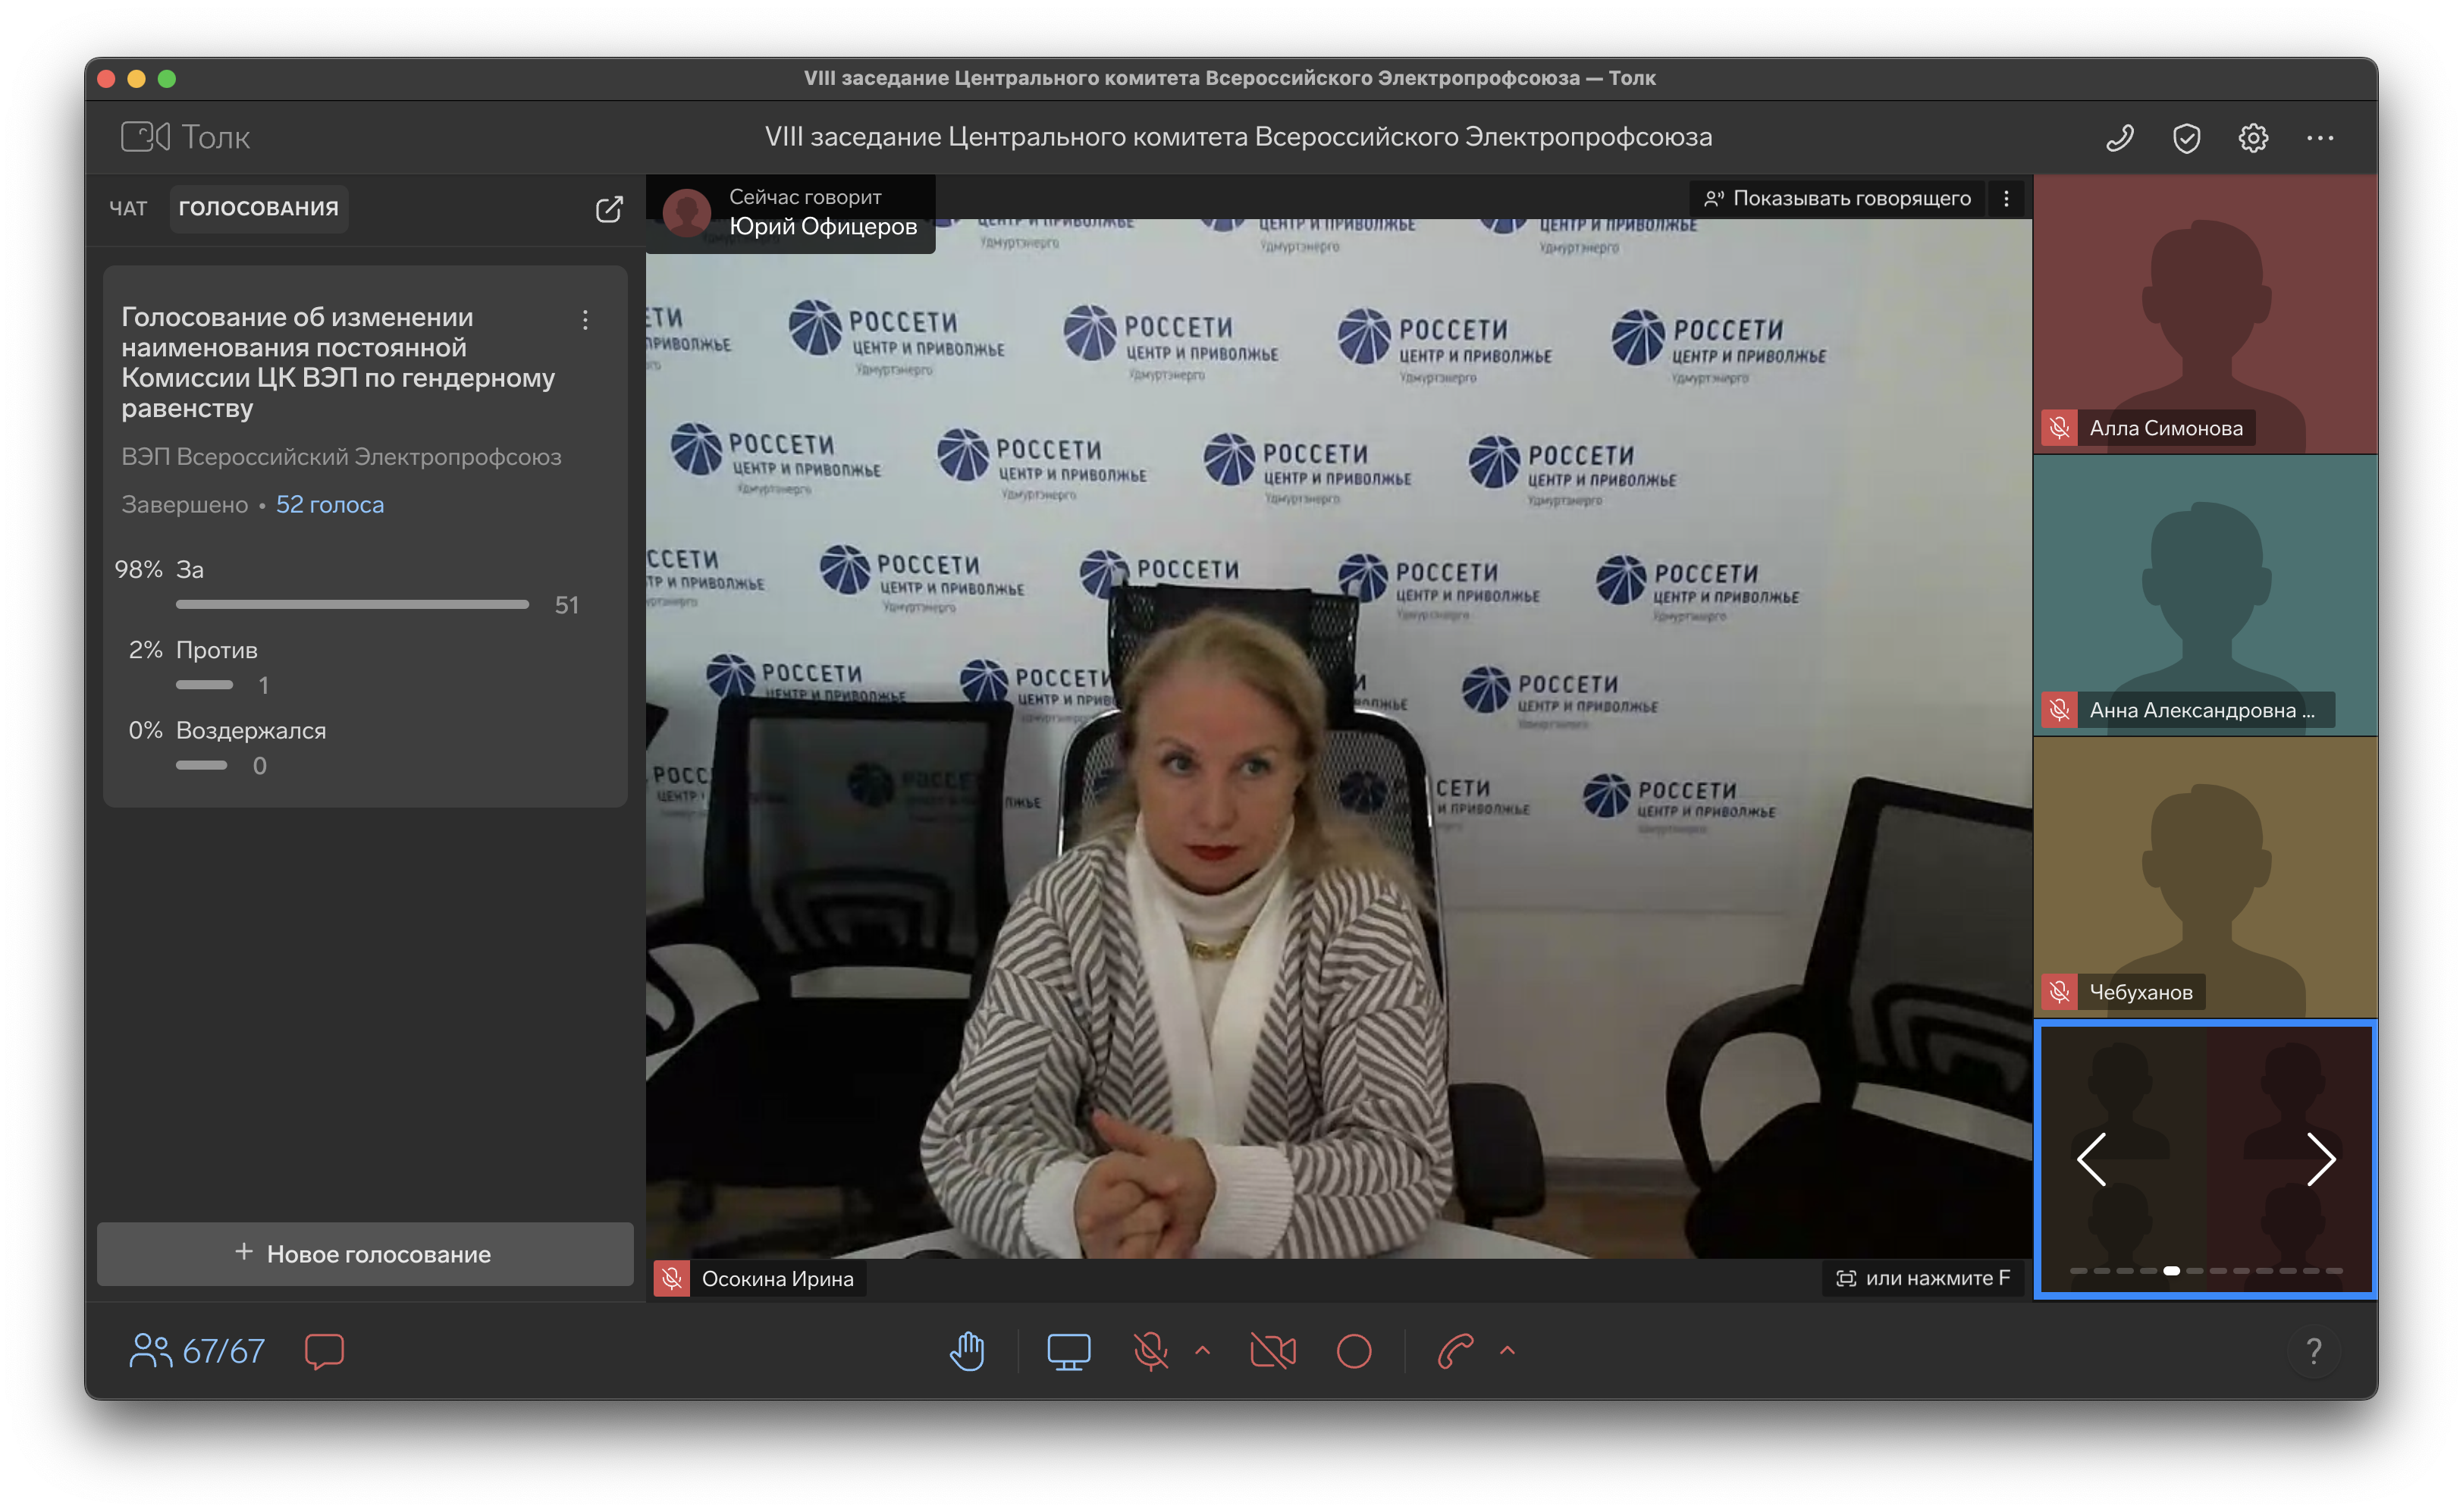The height and width of the screenshot is (1512, 2463).
Task: Open the security shield icon
Action: click(2186, 138)
